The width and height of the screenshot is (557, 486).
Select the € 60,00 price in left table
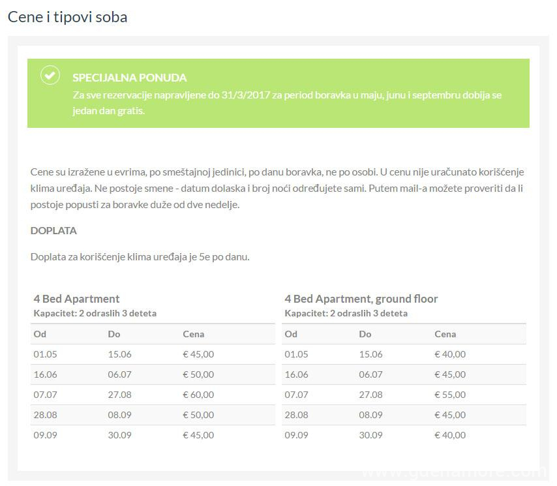pyautogui.click(x=198, y=395)
